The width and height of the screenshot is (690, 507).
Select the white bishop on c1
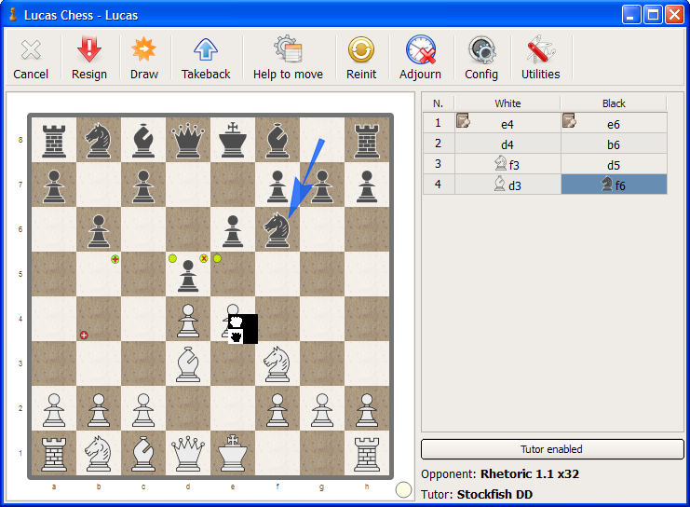click(143, 453)
